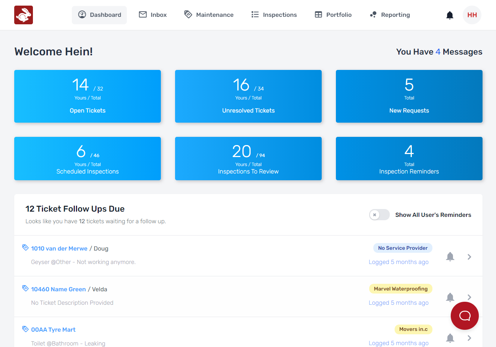Image resolution: width=496 pixels, height=347 pixels.
Task: Go to the Maintenance tab
Action: point(209,15)
